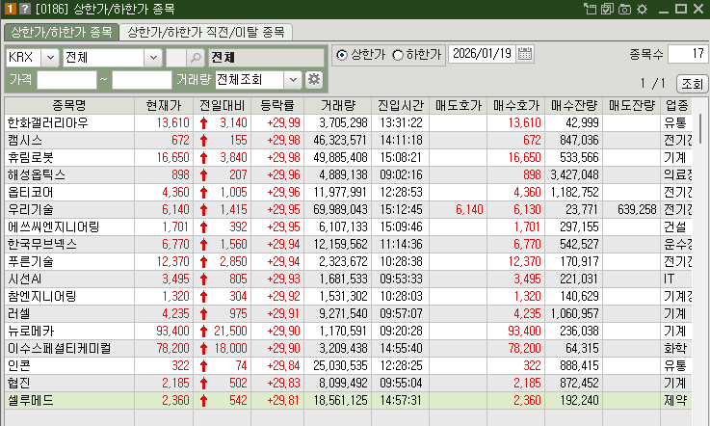
Task: Sort by 거래량 column header
Action: tap(338, 106)
